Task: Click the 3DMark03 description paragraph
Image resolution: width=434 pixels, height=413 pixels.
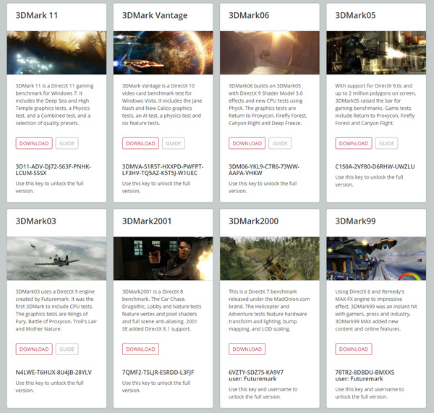Action: (56, 310)
